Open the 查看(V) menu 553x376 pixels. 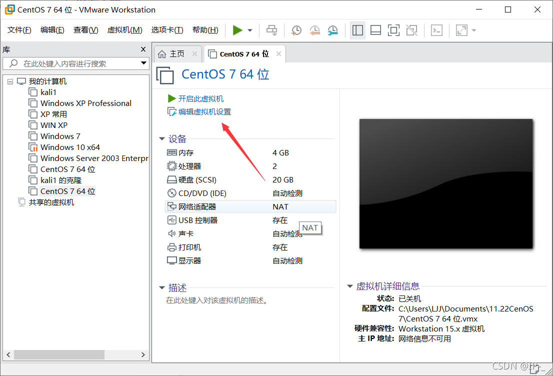[x=85, y=30]
